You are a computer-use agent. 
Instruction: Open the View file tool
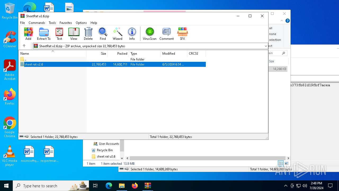(x=74, y=34)
